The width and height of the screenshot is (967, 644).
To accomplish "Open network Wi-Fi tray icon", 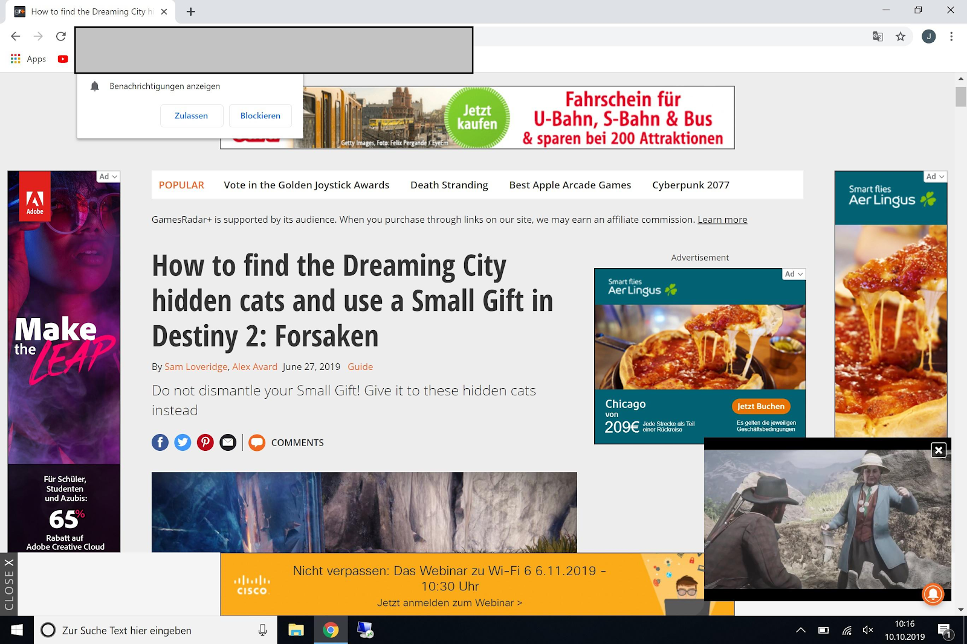I will [847, 630].
